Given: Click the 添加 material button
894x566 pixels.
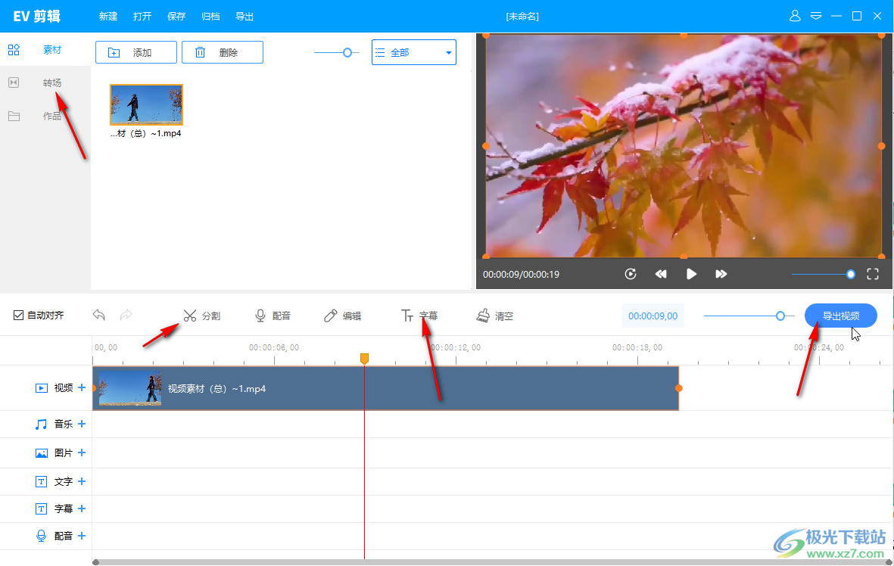Looking at the screenshot, I should click(136, 52).
